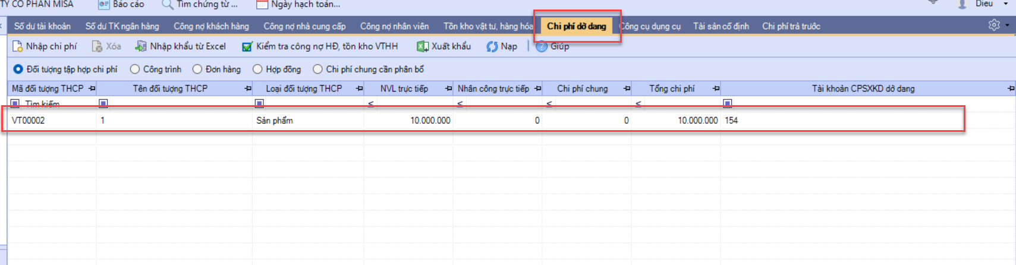The width and height of the screenshot is (1016, 265).
Task: Select the Công trình radio button
Action: [x=135, y=70]
